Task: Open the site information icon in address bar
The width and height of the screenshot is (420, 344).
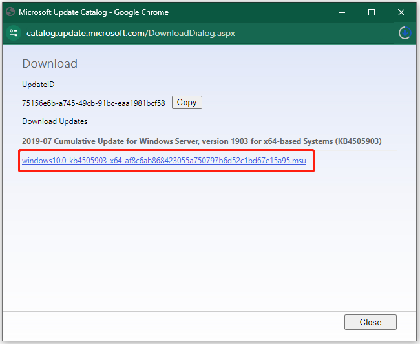Action: pyautogui.click(x=14, y=33)
